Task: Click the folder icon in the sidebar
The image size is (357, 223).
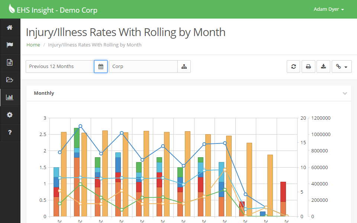Action: tap(10, 80)
